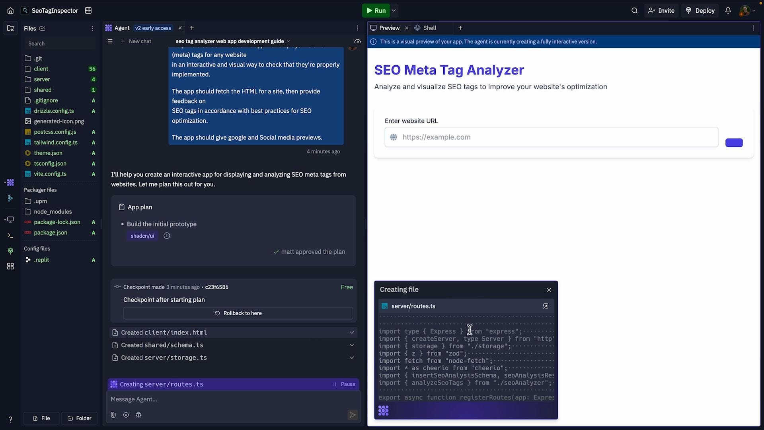Open chat history list icon
This screenshot has height=430, width=764.
click(110, 41)
